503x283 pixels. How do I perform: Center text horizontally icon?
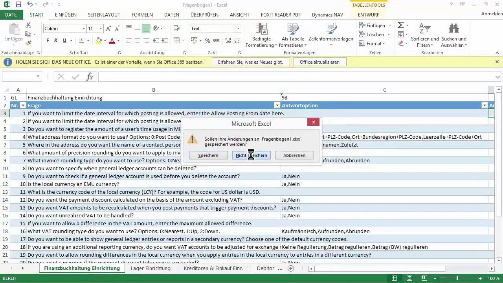tap(137, 40)
